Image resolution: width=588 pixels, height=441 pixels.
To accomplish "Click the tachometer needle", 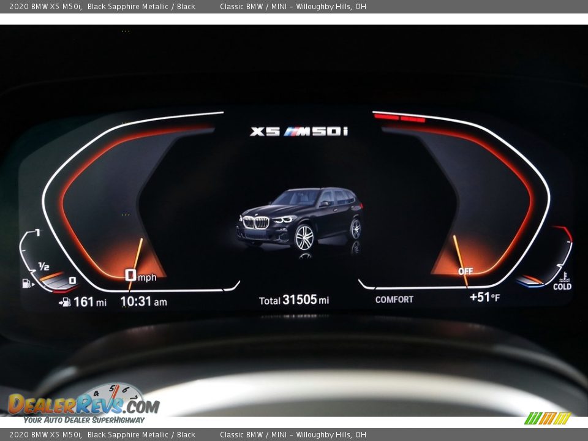I will tap(461, 261).
